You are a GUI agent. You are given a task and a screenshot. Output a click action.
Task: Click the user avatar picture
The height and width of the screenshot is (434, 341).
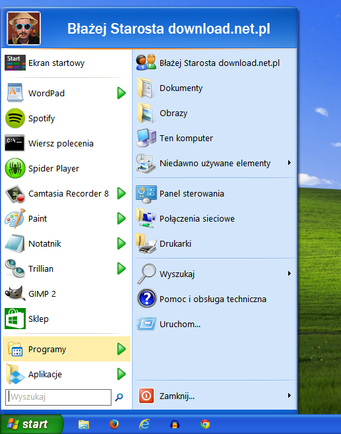click(24, 28)
